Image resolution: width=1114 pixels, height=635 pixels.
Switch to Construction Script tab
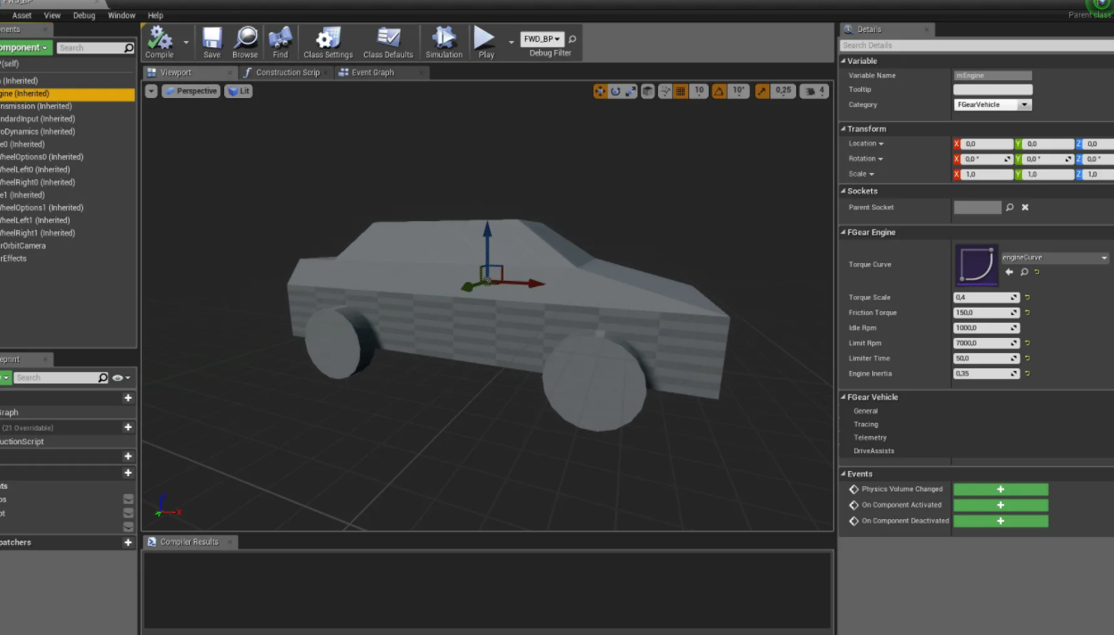[287, 72]
